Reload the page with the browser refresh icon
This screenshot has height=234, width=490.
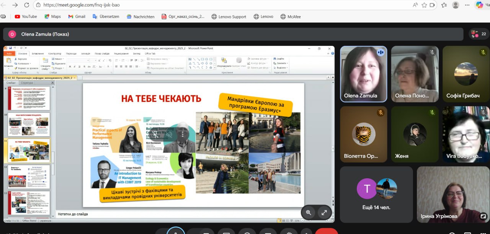(26, 5)
